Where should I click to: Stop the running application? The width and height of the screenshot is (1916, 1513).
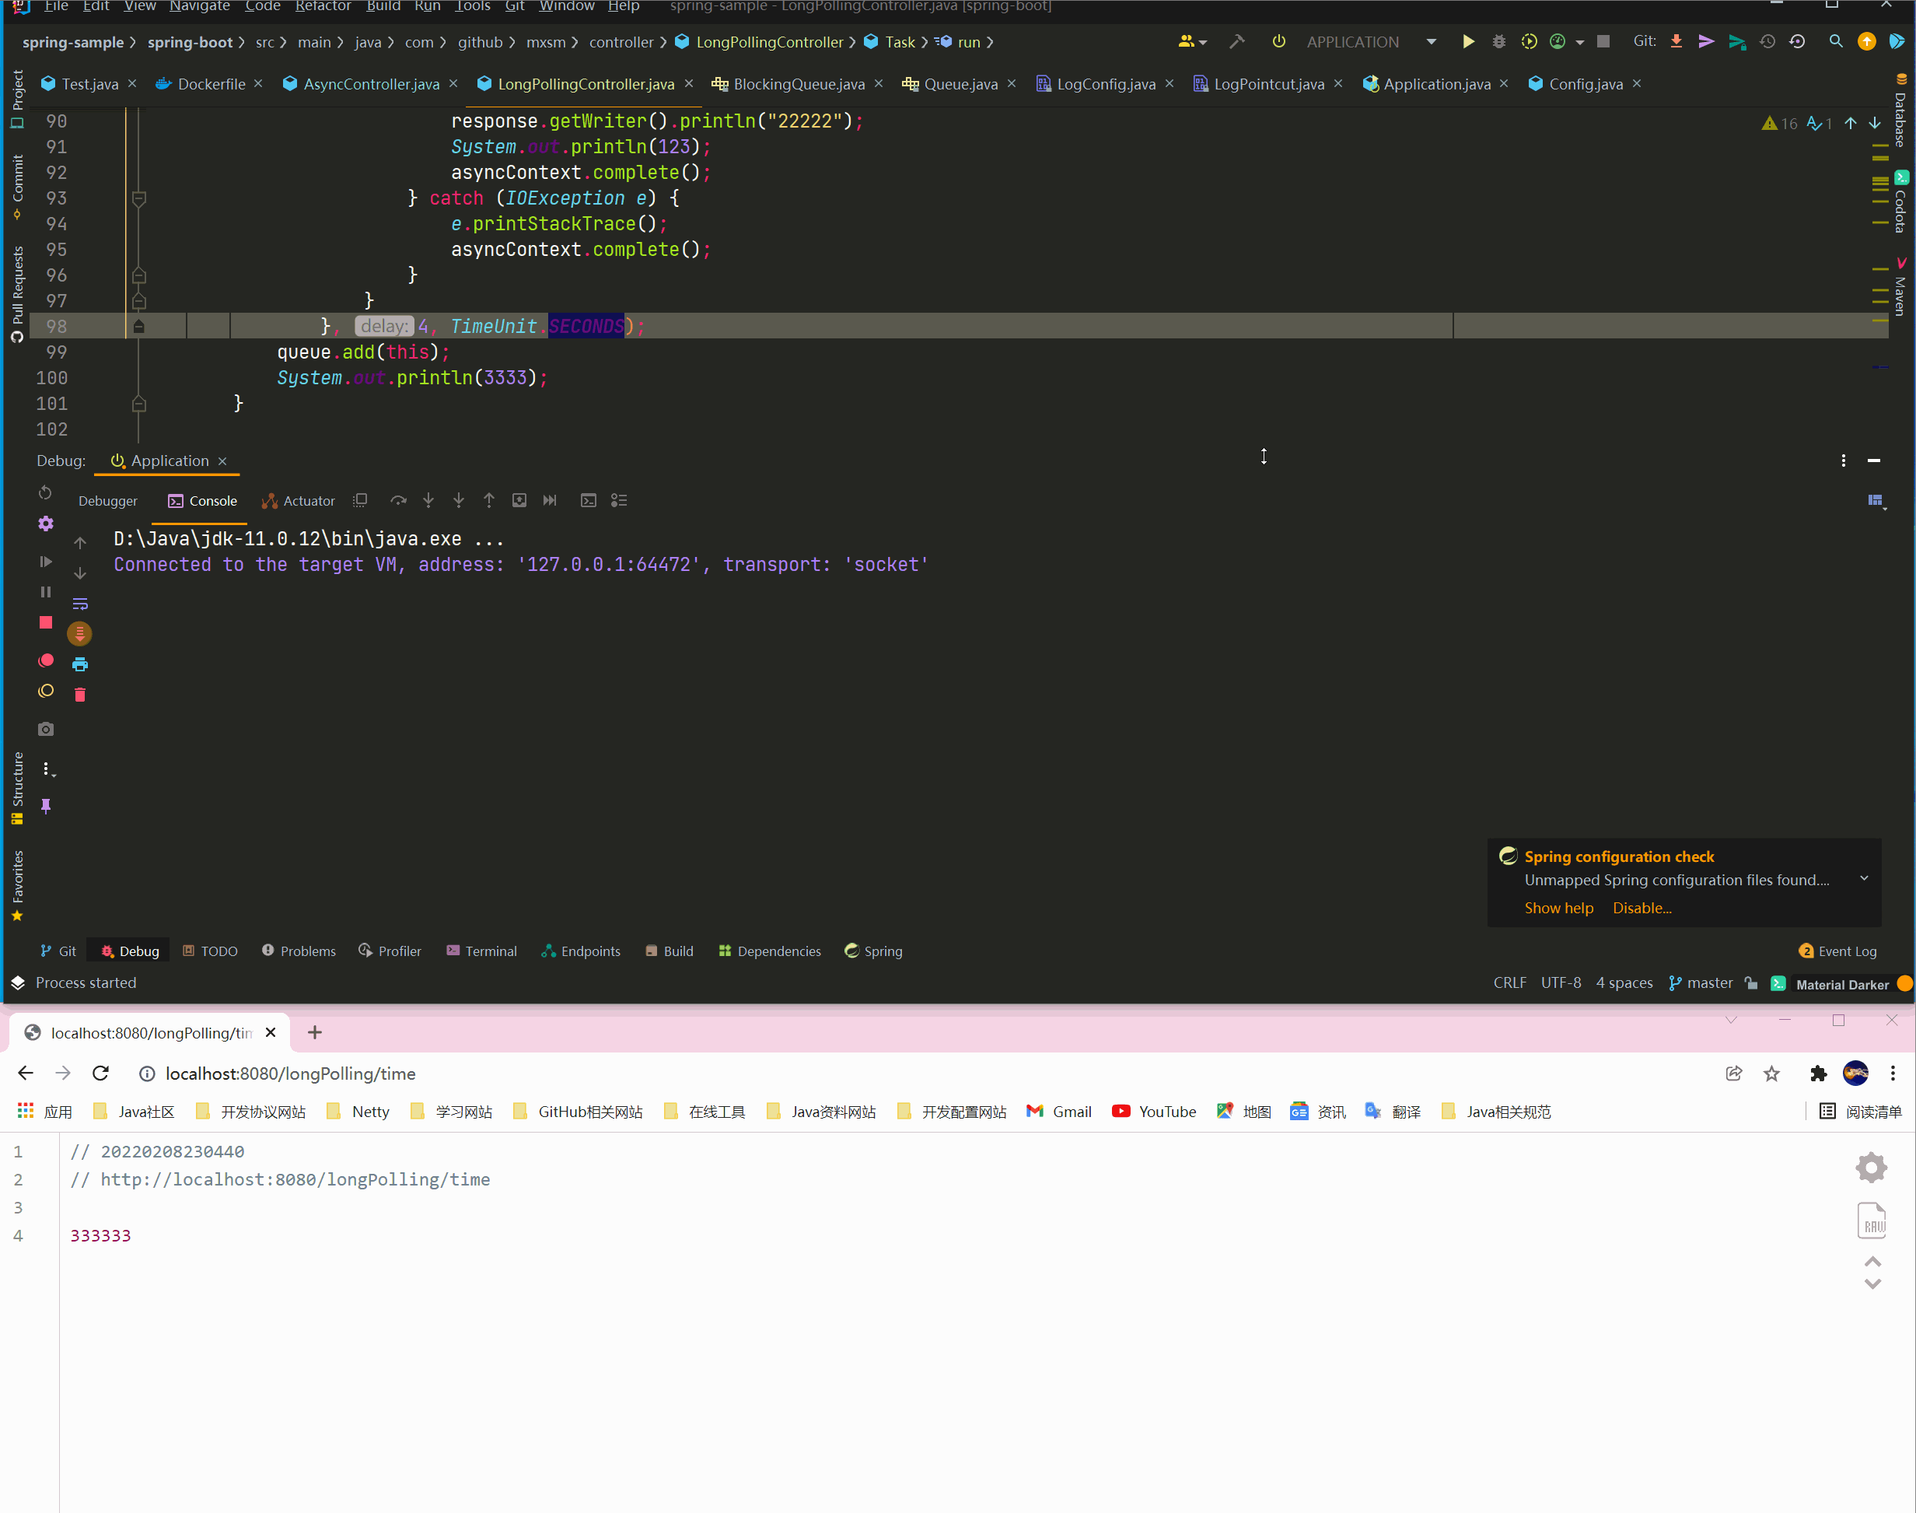click(x=45, y=623)
